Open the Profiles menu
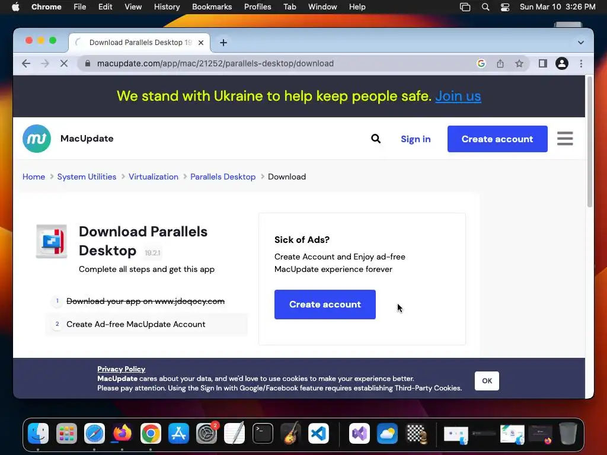 257,7
